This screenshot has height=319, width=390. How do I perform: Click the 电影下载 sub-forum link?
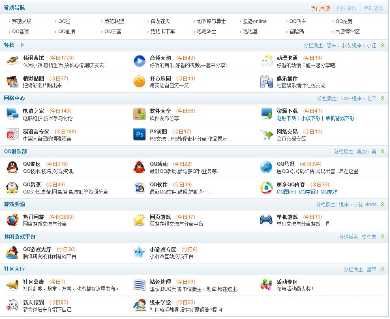tap(286, 118)
